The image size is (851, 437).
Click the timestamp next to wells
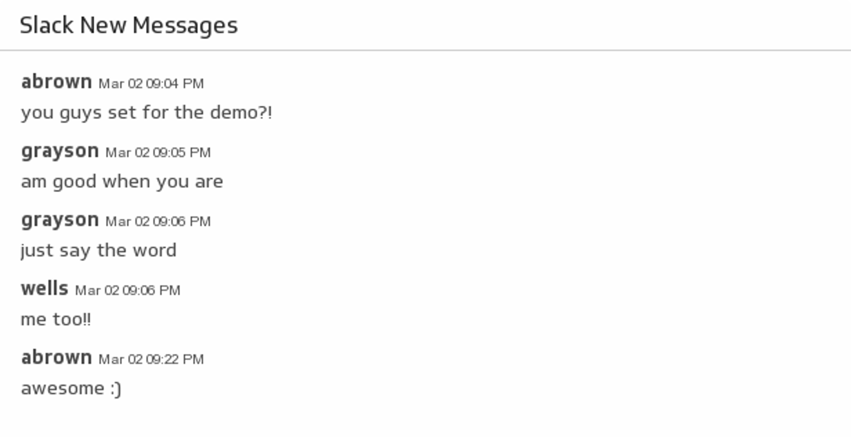[x=128, y=291]
